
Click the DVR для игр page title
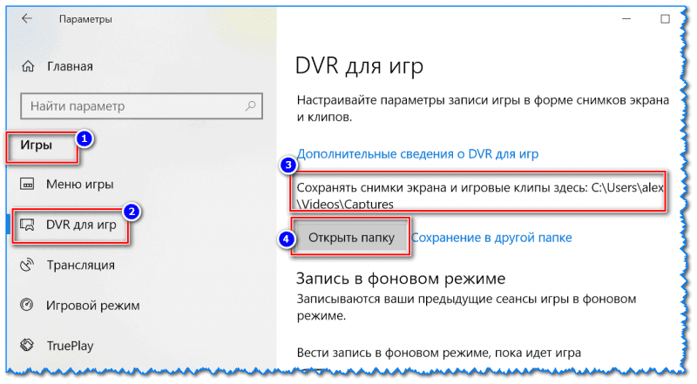pyautogui.click(x=359, y=66)
